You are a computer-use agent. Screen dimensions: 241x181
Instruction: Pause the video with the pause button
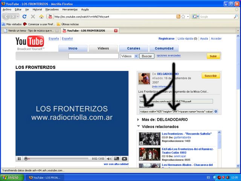click(x=19, y=159)
